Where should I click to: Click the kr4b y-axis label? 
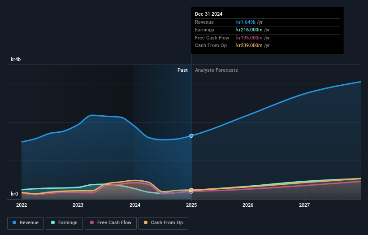tap(16, 59)
